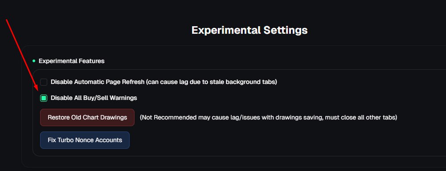This screenshot has width=446, height=171.
Task: Click the Disable All Buy/Sell Warnings label text
Action: coord(94,98)
